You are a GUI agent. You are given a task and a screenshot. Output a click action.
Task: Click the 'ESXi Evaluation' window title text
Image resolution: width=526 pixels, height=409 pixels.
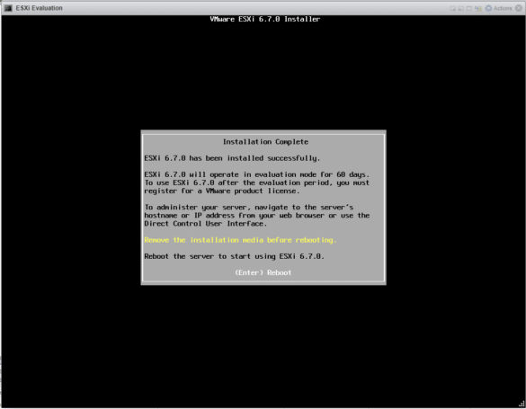(39, 8)
